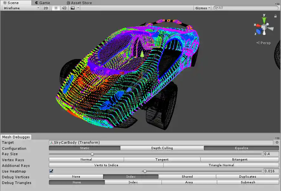Toggle the scene gizmo rotation lock icon
This screenshot has height=191, width=281.
tap(275, 16)
